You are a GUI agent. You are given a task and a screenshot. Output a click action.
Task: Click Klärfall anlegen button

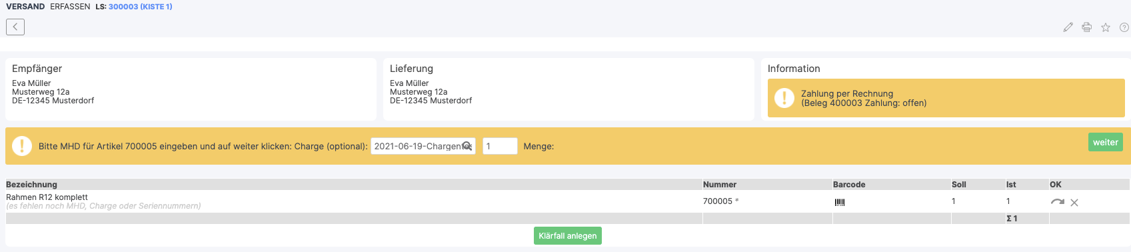click(568, 236)
